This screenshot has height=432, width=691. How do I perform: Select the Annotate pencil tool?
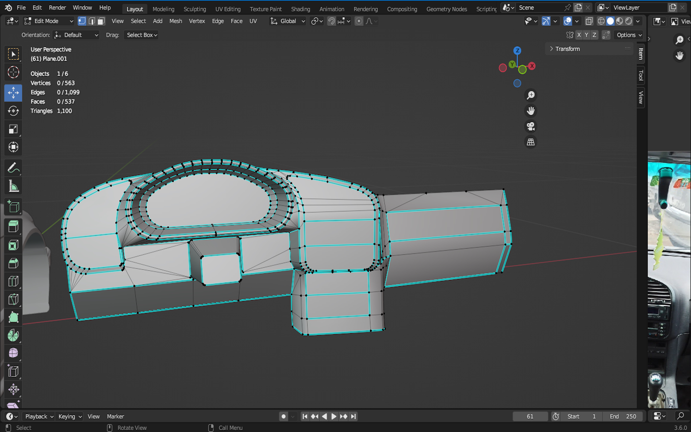click(13, 168)
